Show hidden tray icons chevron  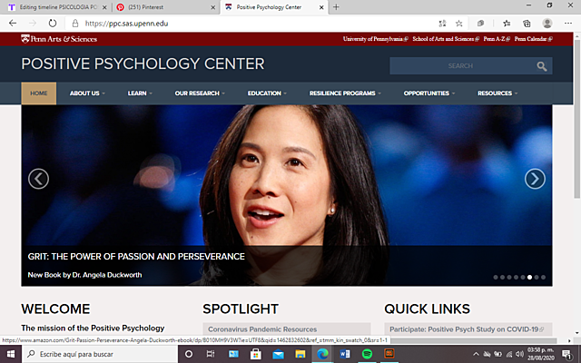pyautogui.click(x=476, y=354)
